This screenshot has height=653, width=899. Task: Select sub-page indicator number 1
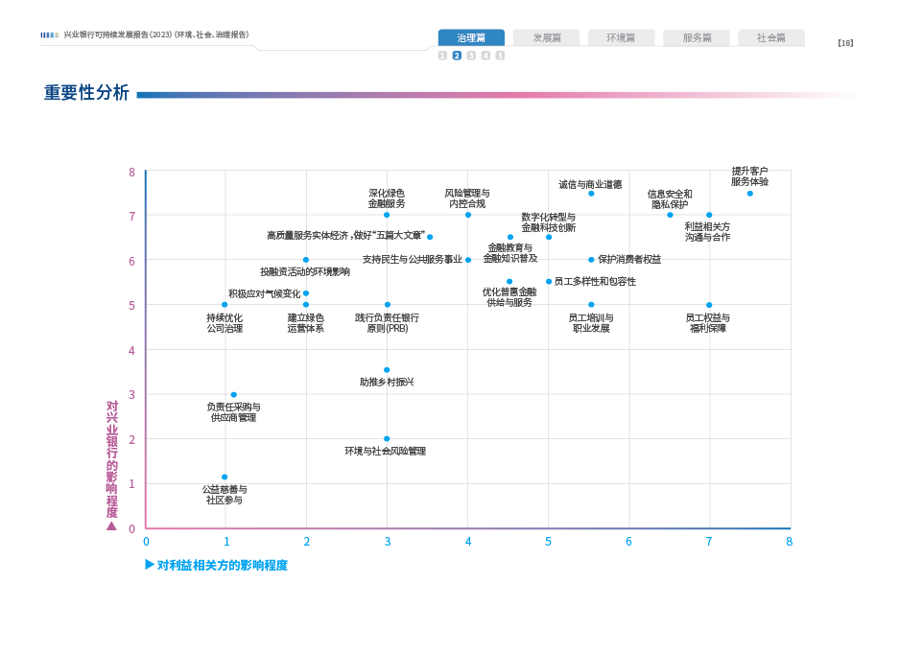pos(442,56)
